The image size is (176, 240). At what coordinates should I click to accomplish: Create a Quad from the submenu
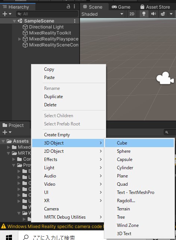[x=139, y=184]
